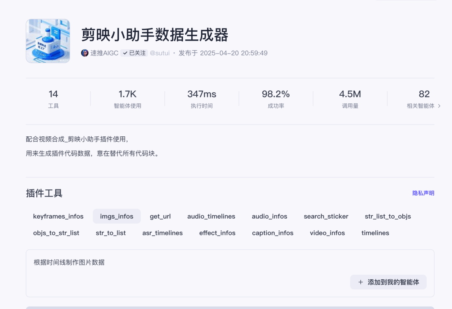Click the 速推AIGC author avatar icon

pyautogui.click(x=85, y=53)
